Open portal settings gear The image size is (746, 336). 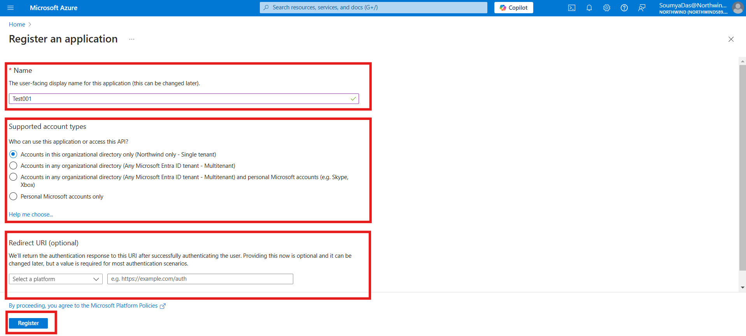606,8
